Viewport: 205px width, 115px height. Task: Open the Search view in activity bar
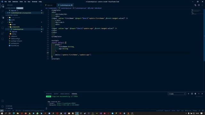(x=3, y=11)
